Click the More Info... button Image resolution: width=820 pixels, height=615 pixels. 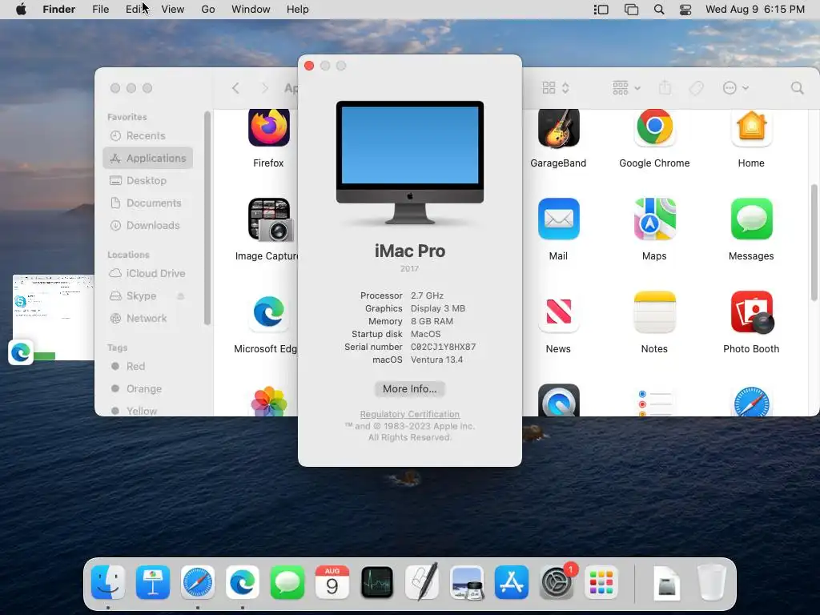(x=409, y=388)
